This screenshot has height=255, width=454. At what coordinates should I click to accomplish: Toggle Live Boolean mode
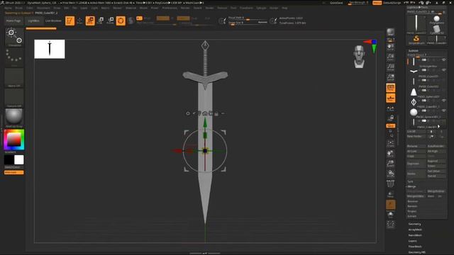click(53, 21)
